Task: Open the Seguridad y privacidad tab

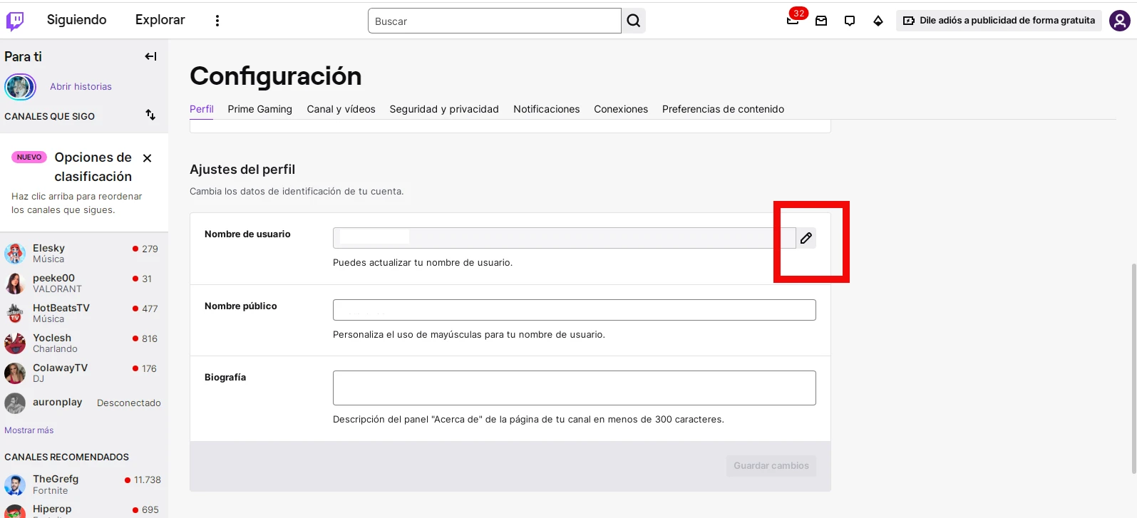Action: pos(444,109)
